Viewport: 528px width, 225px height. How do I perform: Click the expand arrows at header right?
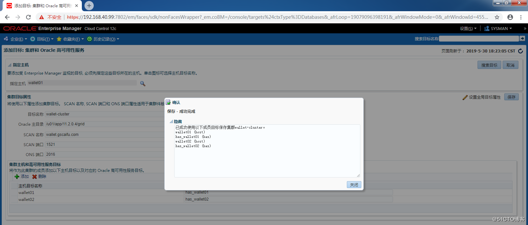click(525, 28)
